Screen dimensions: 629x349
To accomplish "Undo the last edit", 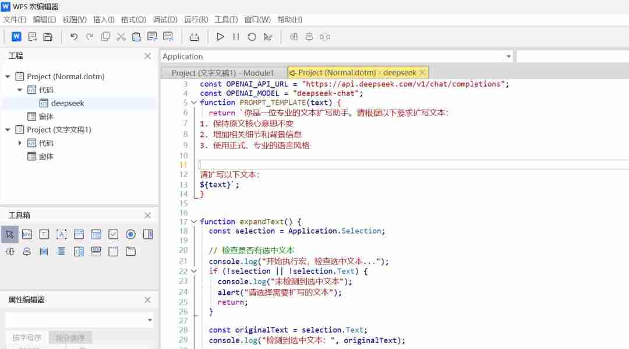I will [x=73, y=36].
